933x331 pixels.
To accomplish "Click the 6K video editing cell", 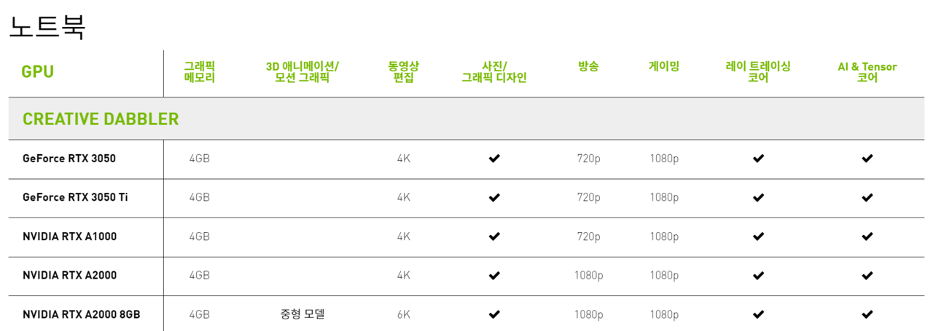I will [403, 314].
